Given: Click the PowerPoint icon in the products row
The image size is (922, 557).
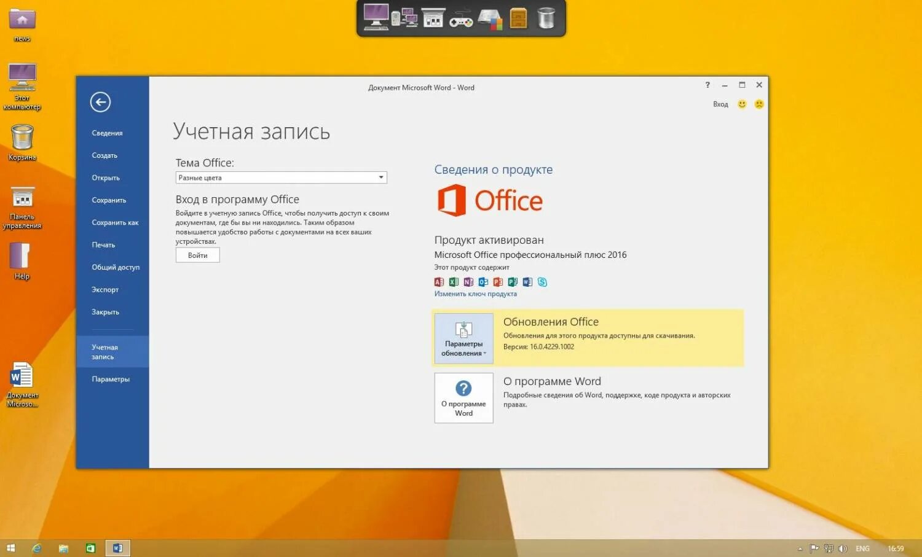Looking at the screenshot, I should tap(498, 282).
